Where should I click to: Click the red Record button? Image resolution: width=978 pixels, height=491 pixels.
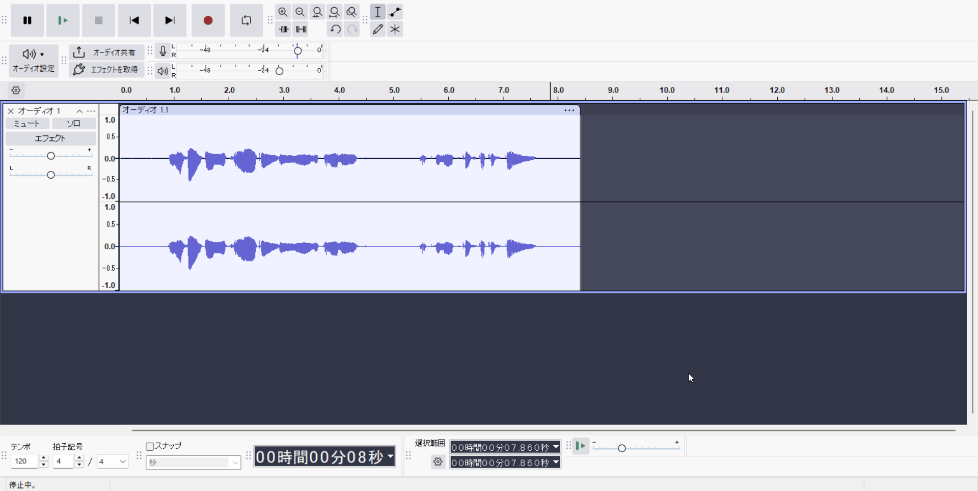pos(208,20)
